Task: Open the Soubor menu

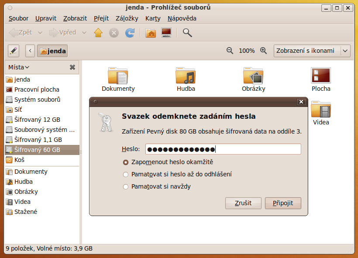Action: click(18, 18)
